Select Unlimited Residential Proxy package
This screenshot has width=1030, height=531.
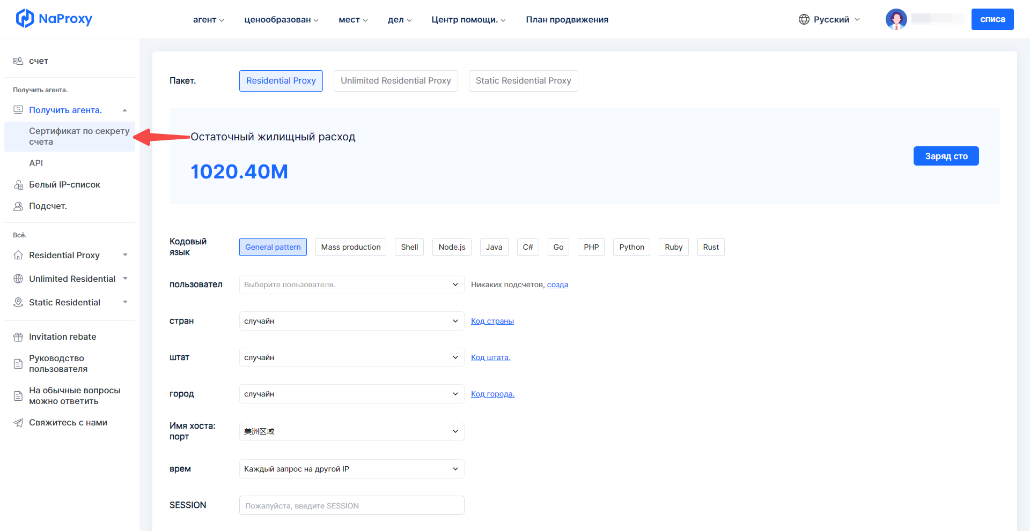pyautogui.click(x=395, y=81)
